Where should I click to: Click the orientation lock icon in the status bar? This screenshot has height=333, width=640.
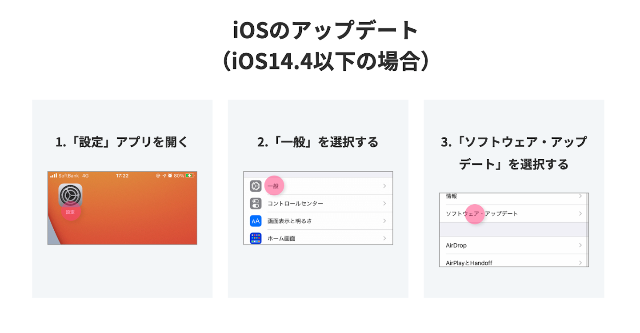[158, 175]
